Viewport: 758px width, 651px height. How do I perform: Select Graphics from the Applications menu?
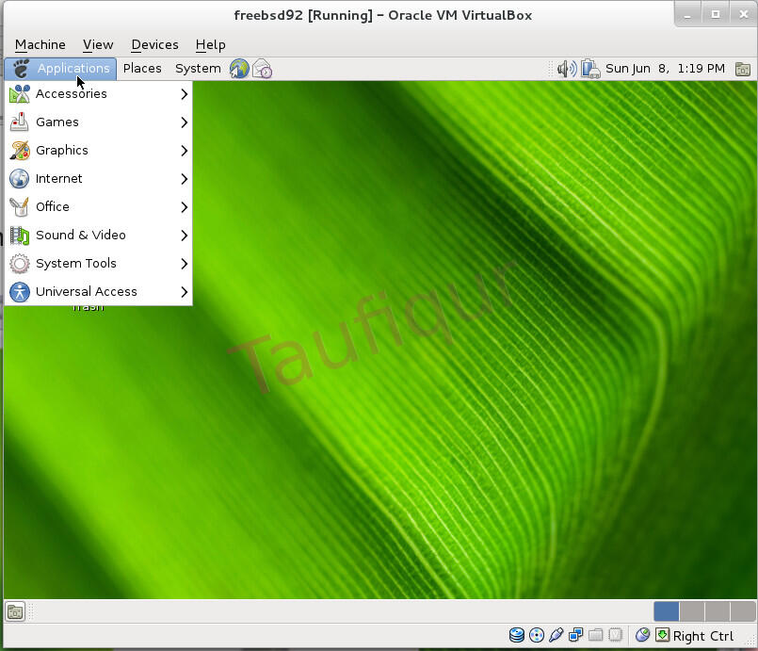(x=62, y=150)
